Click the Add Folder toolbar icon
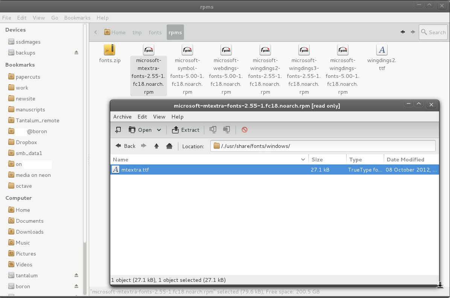The image size is (450, 298). coord(227,130)
